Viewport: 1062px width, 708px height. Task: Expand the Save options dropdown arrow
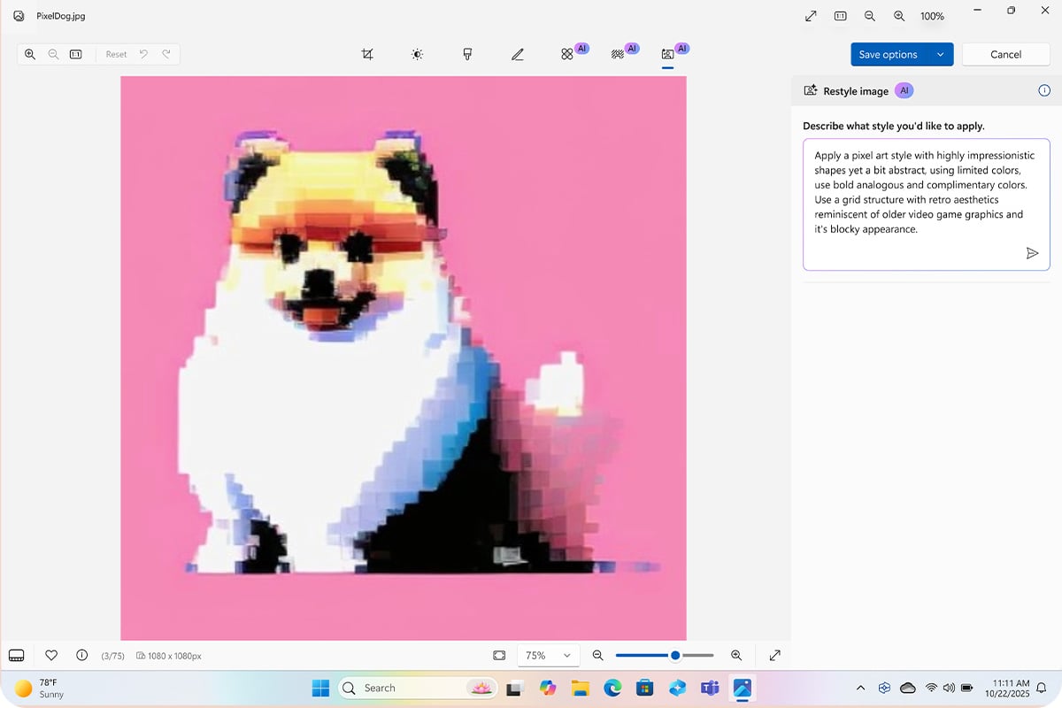click(940, 55)
